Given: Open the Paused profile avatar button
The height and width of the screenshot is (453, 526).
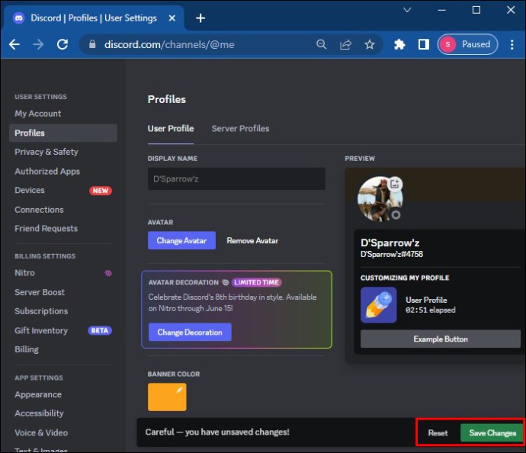Looking at the screenshot, I should (467, 44).
